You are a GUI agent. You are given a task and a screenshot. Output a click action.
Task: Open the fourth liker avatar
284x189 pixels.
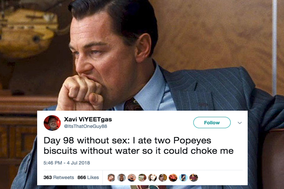coord(142,178)
